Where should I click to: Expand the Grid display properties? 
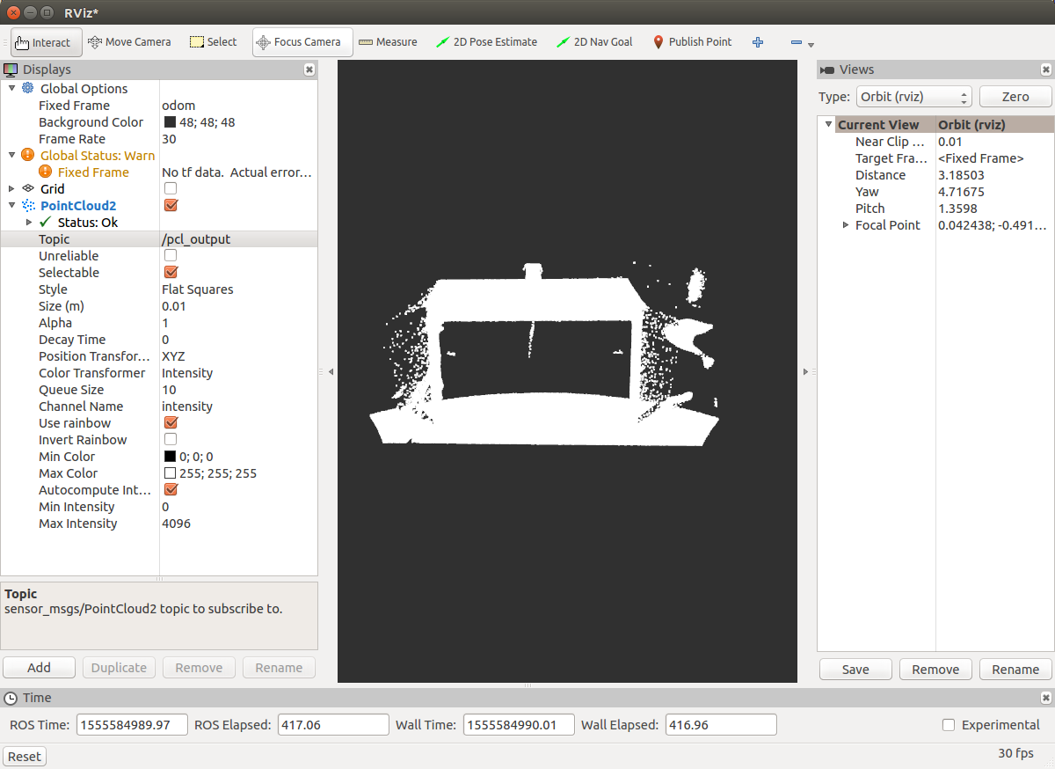(11, 188)
